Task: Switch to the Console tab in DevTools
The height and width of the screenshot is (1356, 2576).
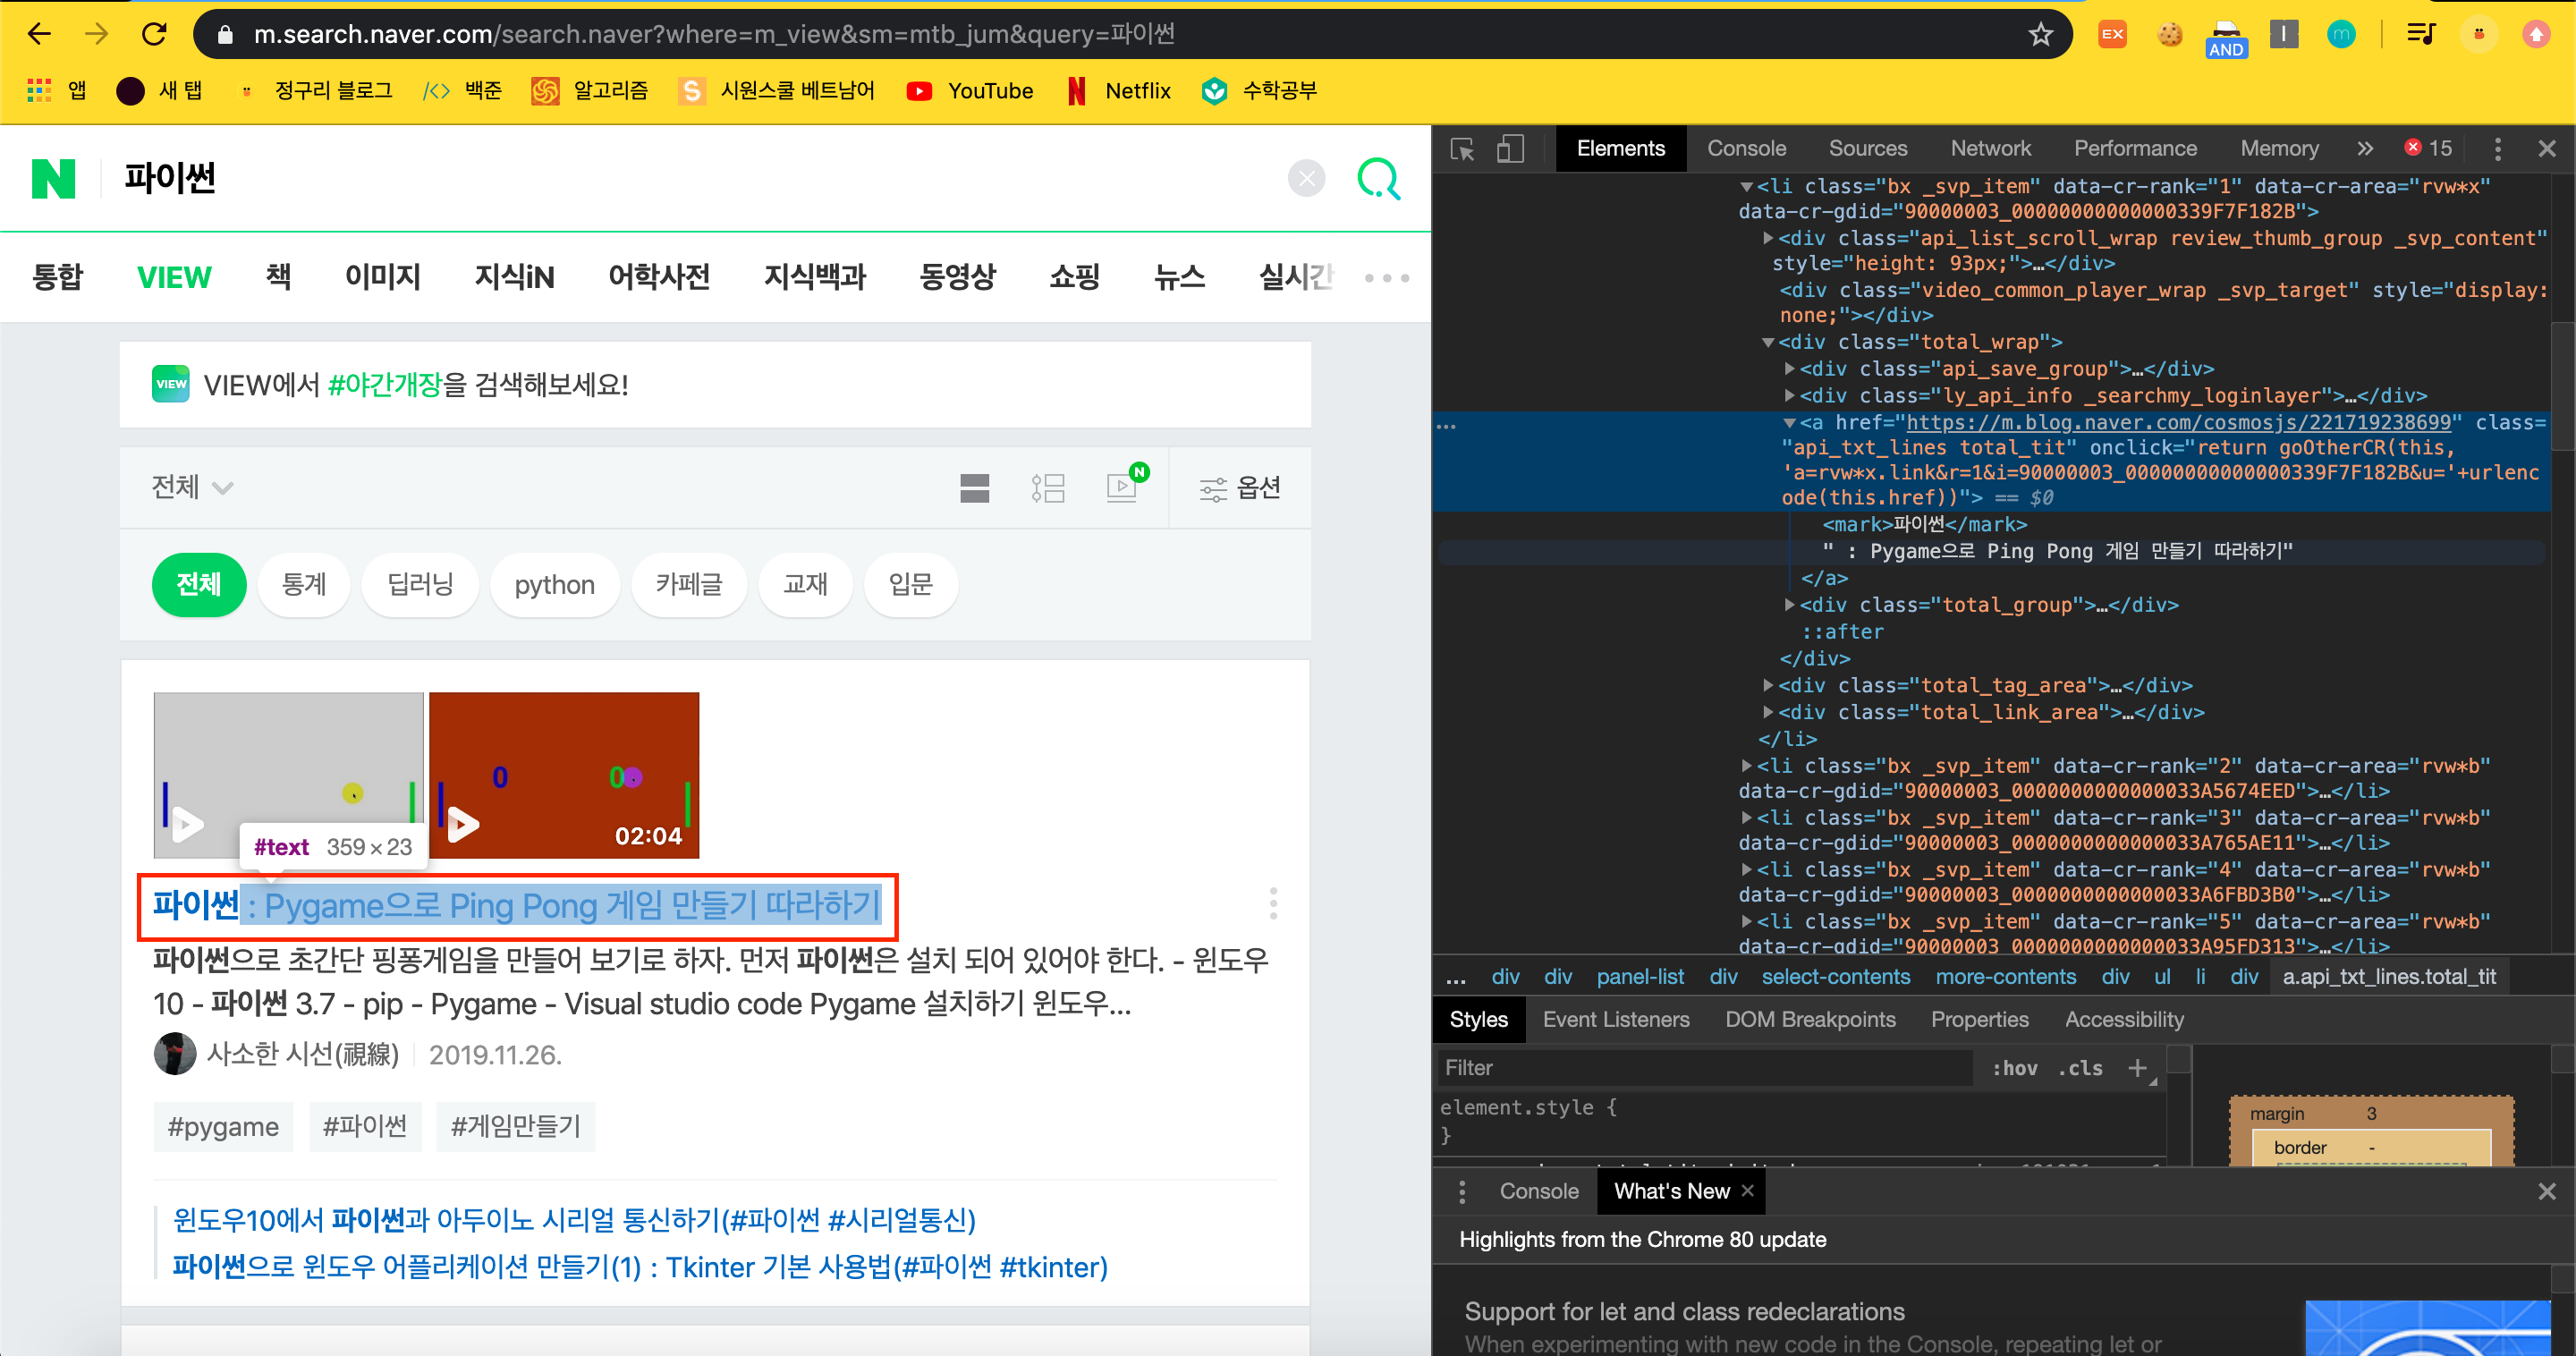Action: tap(1745, 149)
